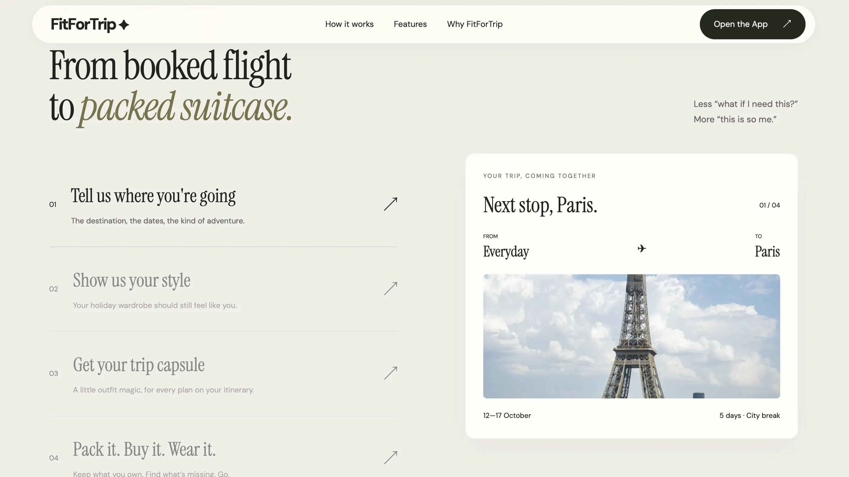Click the Paris destination label
The width and height of the screenshot is (849, 477).
pyautogui.click(x=767, y=252)
